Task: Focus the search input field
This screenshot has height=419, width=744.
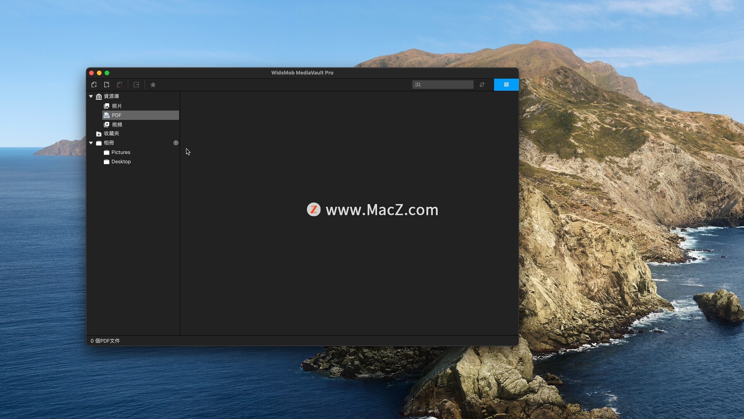Action: (443, 85)
